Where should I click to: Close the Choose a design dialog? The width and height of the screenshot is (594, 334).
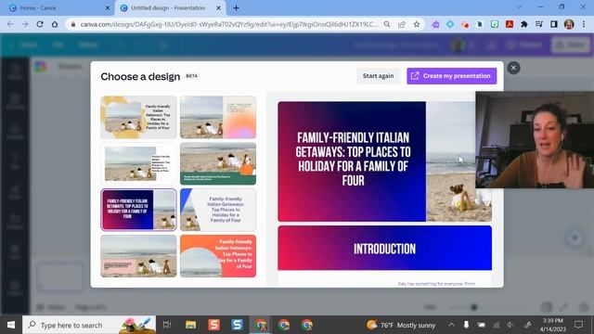(x=513, y=68)
